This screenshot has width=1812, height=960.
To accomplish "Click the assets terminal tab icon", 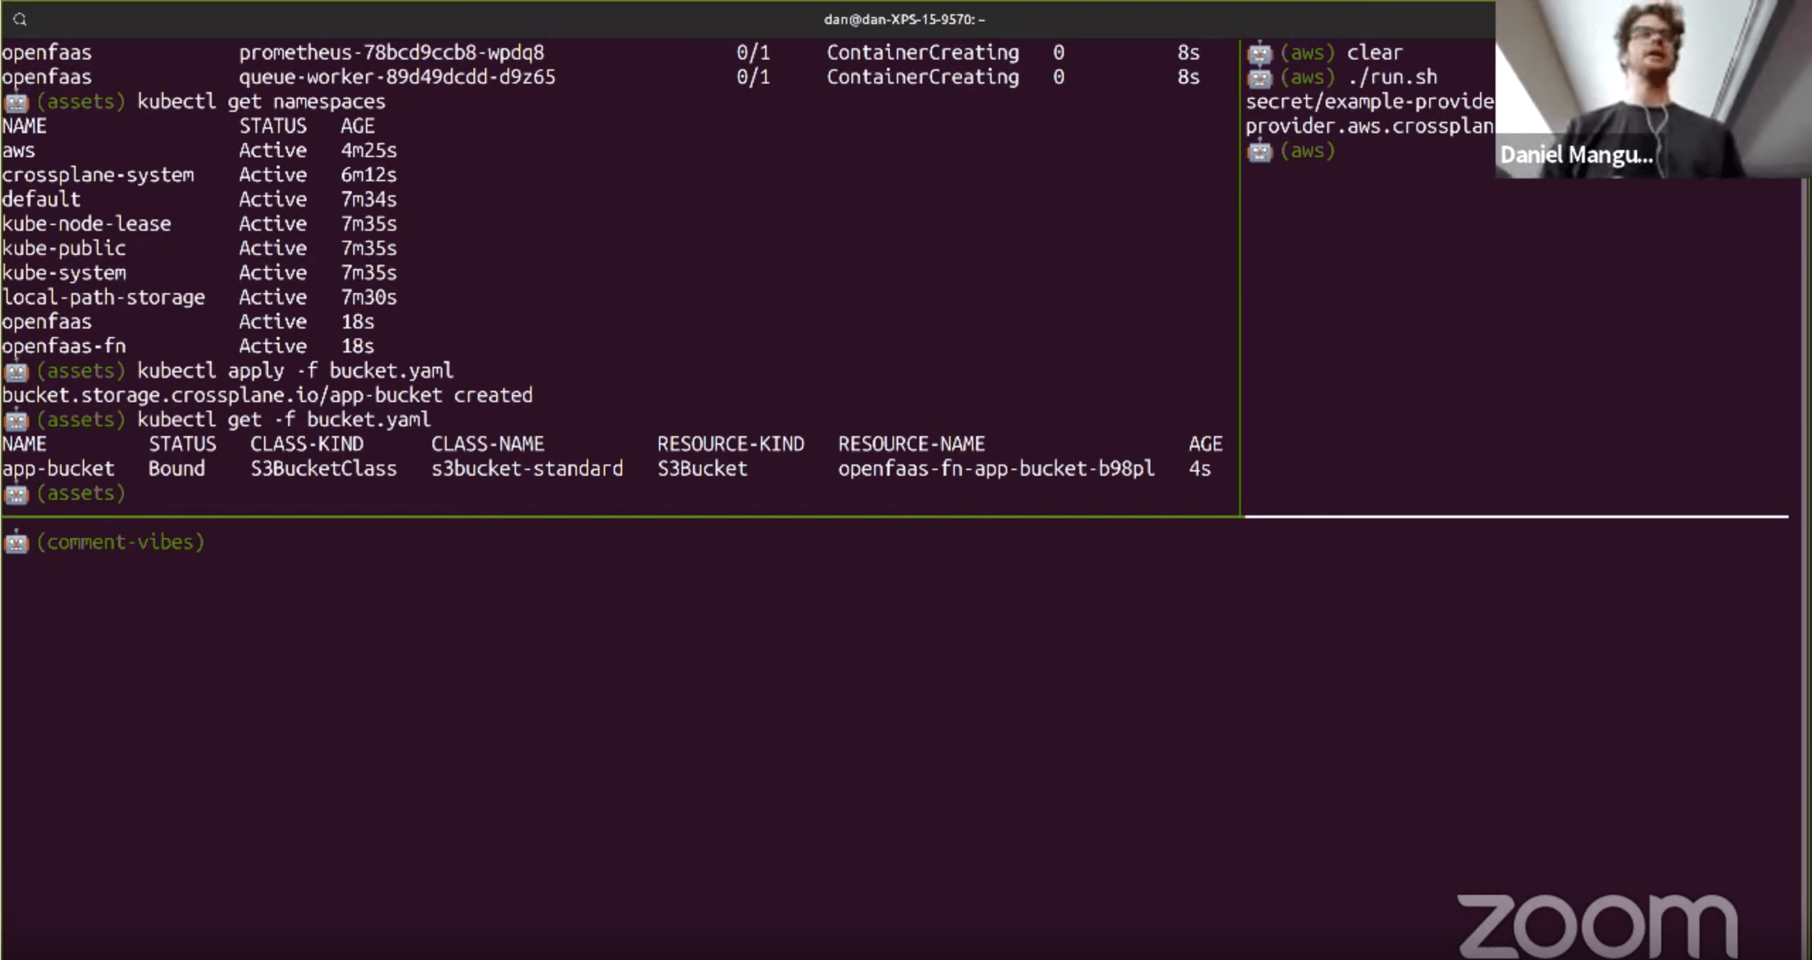I will (17, 493).
